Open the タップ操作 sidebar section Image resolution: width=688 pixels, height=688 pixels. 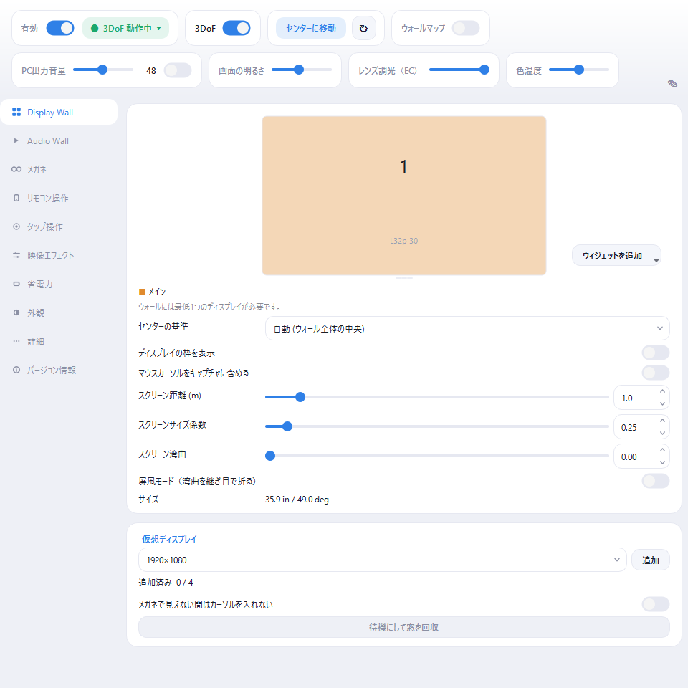59,226
